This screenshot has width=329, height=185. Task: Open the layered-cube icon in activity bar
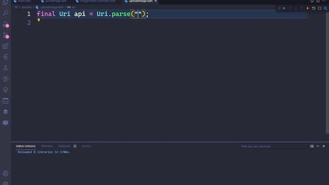coord(6,122)
